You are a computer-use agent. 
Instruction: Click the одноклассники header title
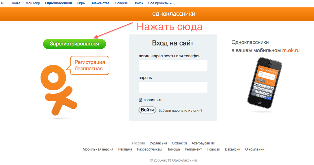click(x=174, y=14)
